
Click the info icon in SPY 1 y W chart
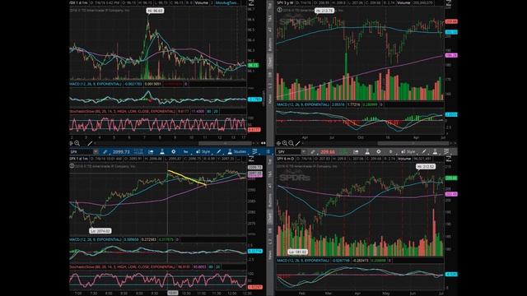(x=279, y=10)
